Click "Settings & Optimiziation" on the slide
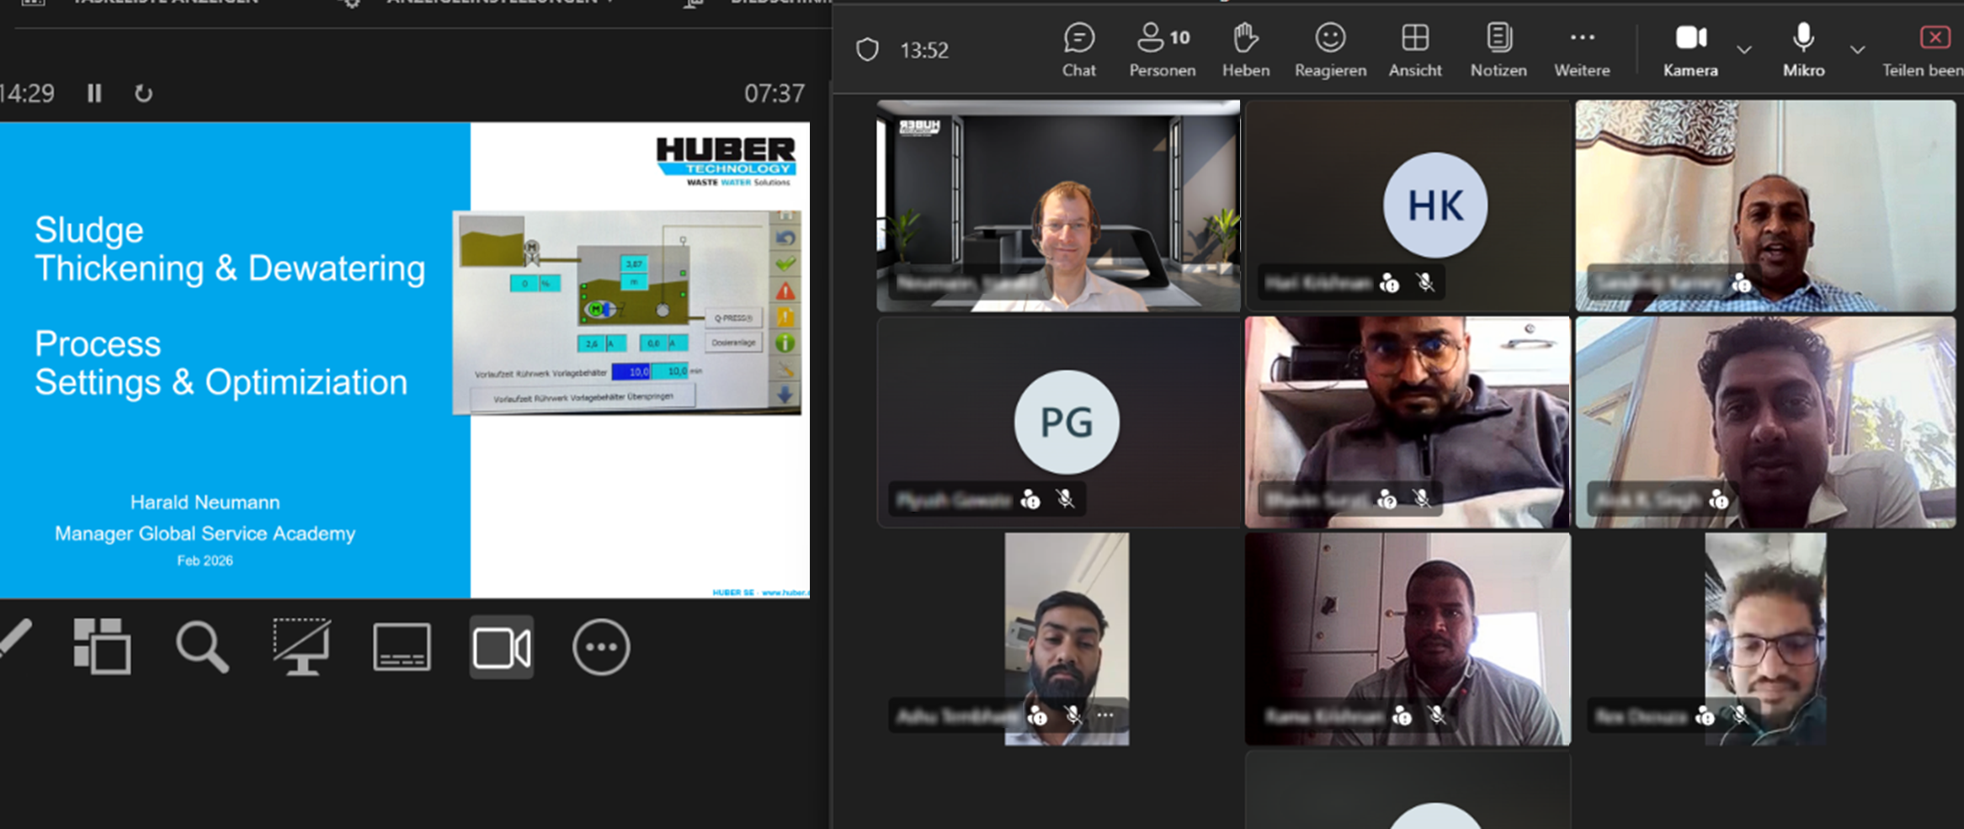The width and height of the screenshot is (1964, 829). pos(221,382)
